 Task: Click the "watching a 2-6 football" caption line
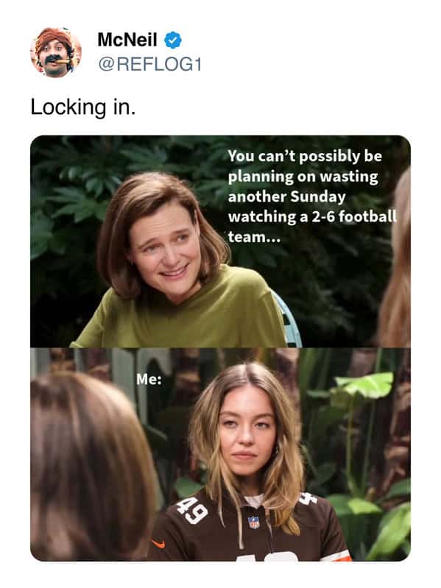[x=312, y=217]
